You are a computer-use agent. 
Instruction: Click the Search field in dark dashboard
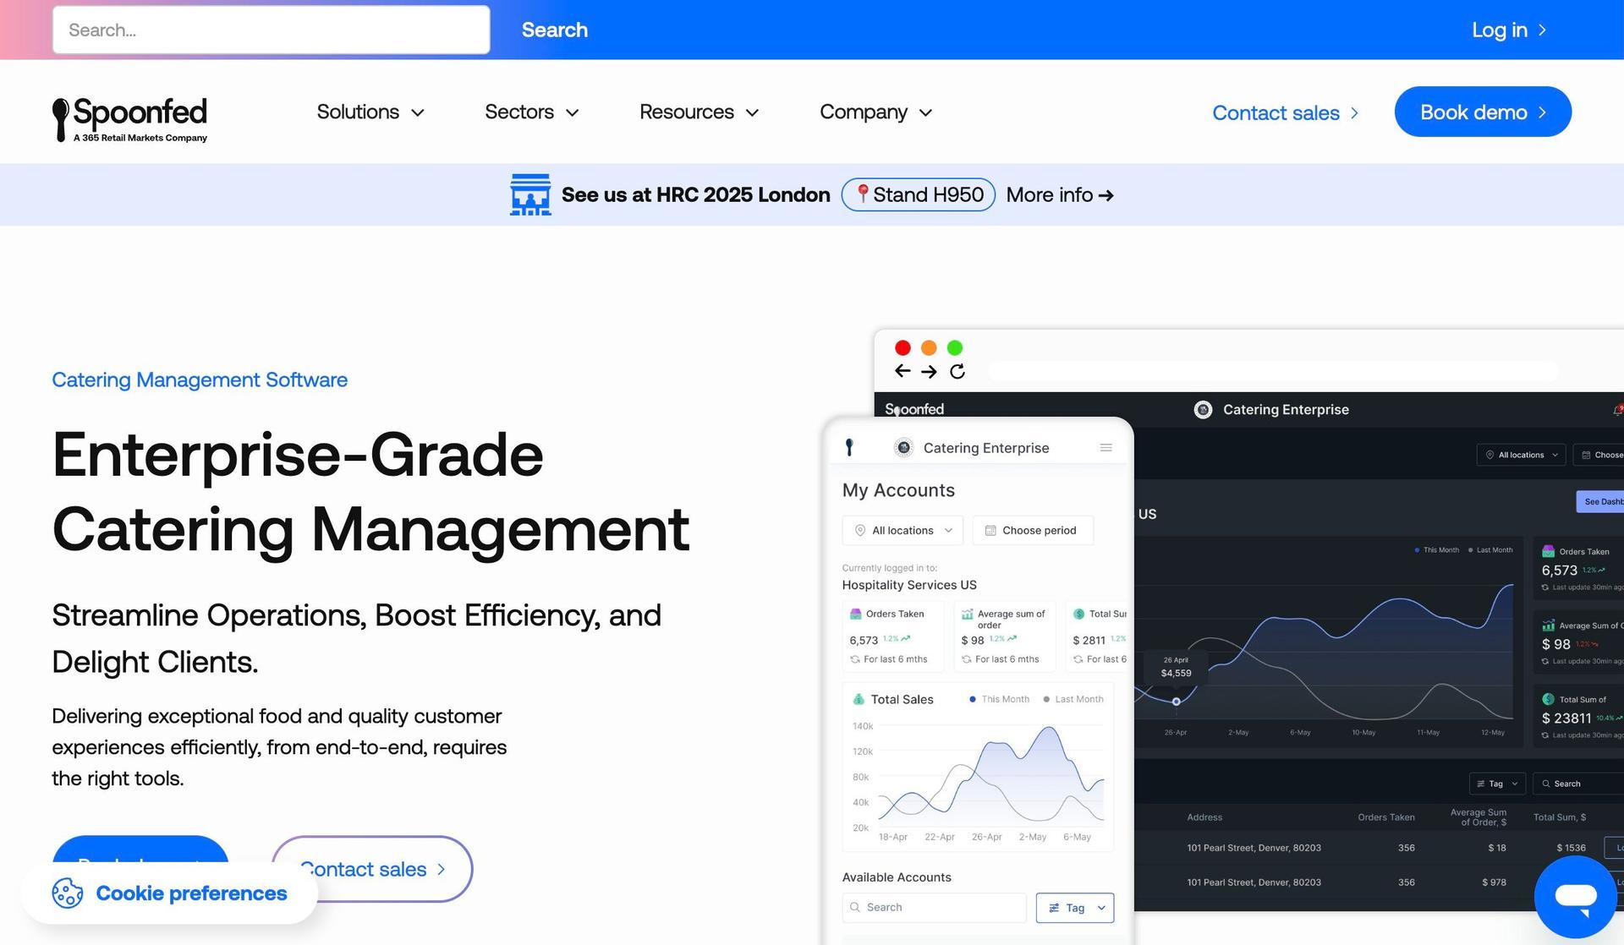click(x=1578, y=784)
